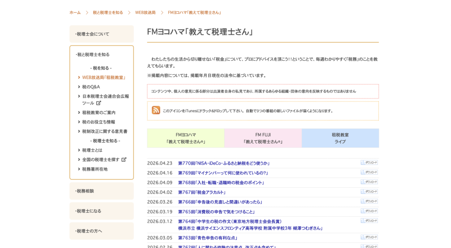
Task: Download episode 768 入社・転職 file
Action: click(x=370, y=182)
